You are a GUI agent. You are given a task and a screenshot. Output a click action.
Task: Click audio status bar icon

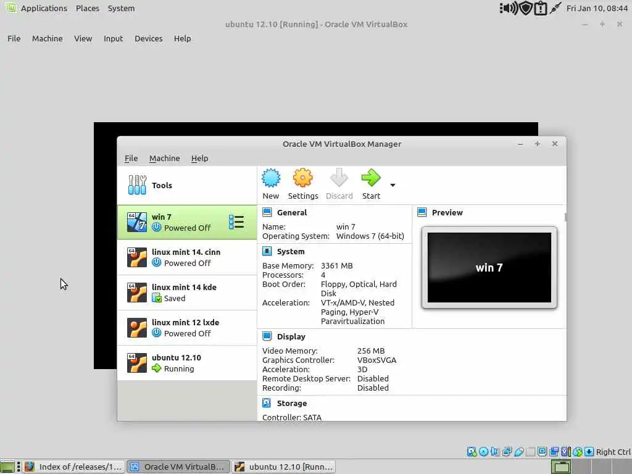coord(495,452)
